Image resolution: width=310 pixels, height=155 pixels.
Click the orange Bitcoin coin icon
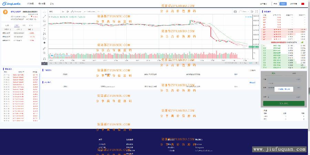click(x=5, y=12)
